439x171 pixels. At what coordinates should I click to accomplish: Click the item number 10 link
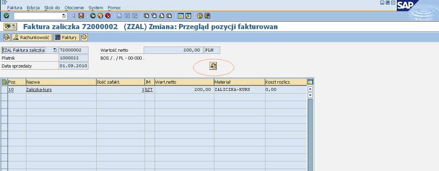tap(11, 90)
